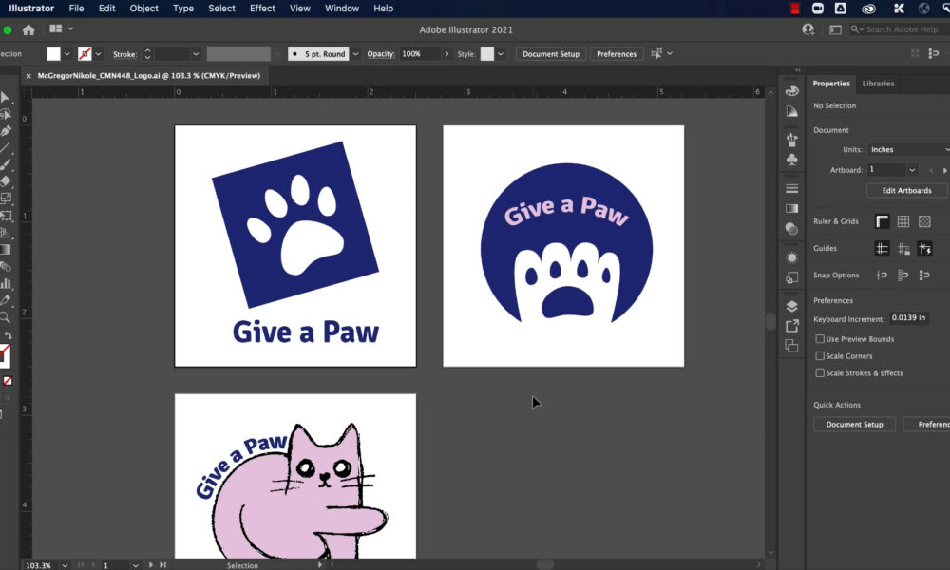Expand the 5 pt. Round brush dropdown
The height and width of the screenshot is (570, 950).
(x=355, y=54)
